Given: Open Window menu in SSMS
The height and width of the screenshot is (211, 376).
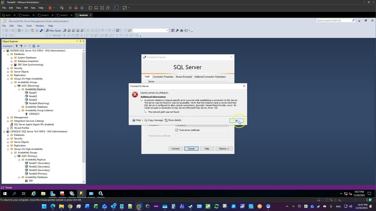Looking at the screenshot, I should coord(40,26).
